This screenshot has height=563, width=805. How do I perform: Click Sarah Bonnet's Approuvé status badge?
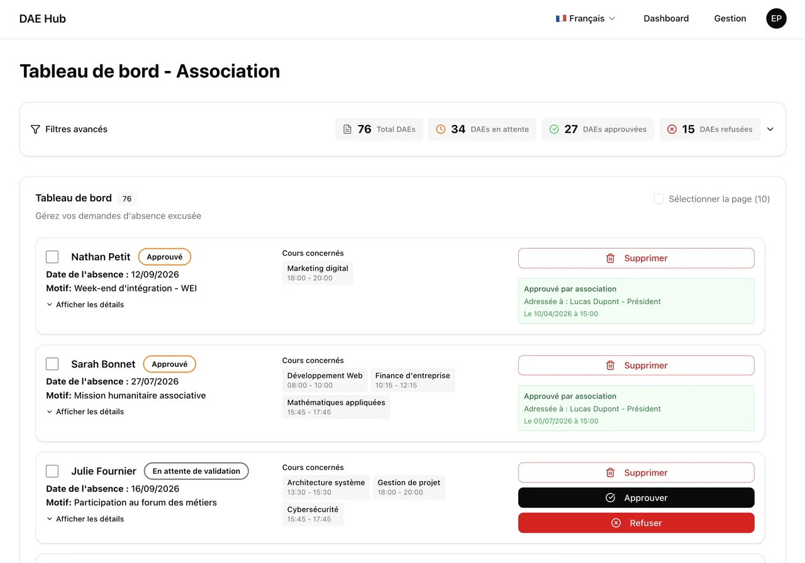(170, 364)
